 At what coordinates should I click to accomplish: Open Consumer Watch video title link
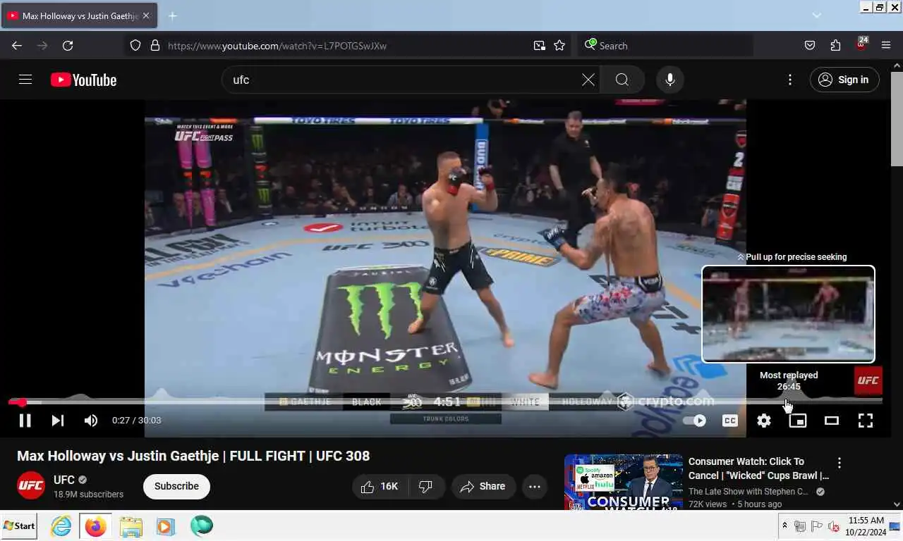point(758,468)
